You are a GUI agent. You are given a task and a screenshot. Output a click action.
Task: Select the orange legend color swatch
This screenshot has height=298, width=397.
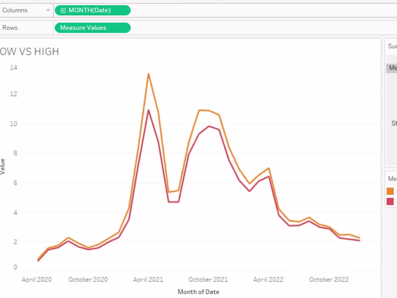390,191
